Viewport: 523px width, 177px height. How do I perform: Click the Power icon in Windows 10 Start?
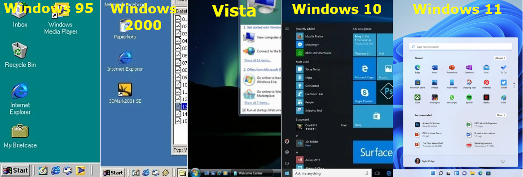coord(287,163)
